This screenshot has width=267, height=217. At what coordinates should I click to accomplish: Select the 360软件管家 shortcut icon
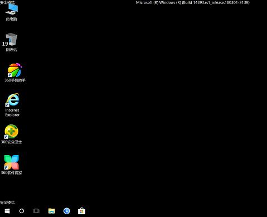tap(12, 162)
